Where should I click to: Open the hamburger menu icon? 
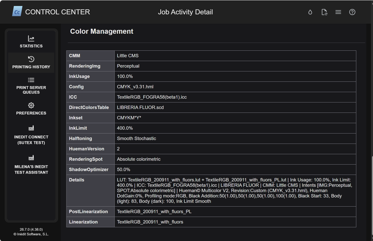coord(338,12)
